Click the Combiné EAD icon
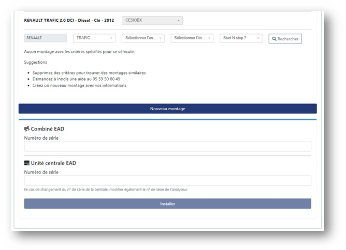 (27, 129)
